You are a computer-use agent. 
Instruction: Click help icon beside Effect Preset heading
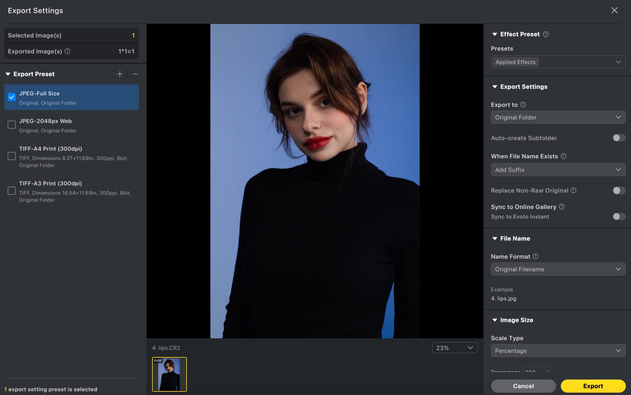tap(546, 34)
